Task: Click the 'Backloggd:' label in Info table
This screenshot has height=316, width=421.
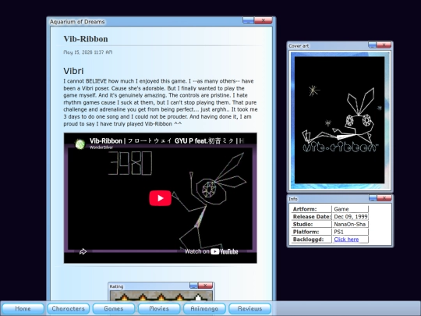Action: tap(308, 240)
